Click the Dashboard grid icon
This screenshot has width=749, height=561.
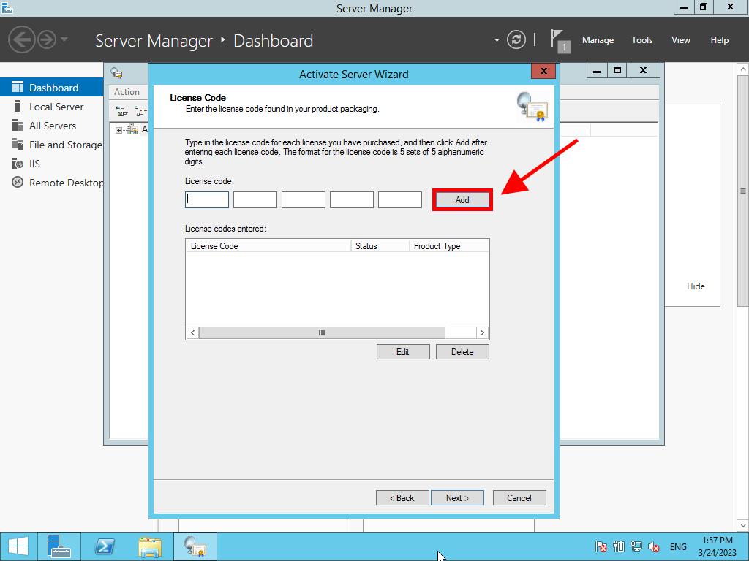pyautogui.click(x=18, y=87)
